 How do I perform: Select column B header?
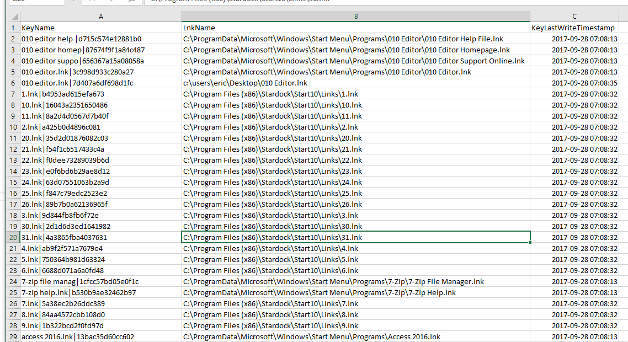355,17
